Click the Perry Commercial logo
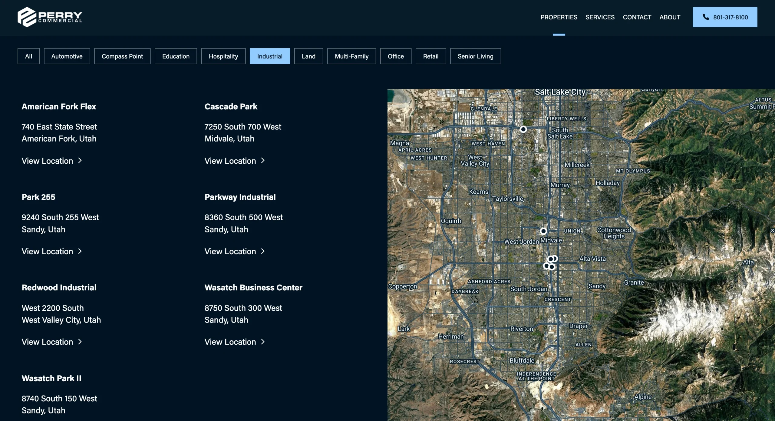775x421 pixels. 50,17
